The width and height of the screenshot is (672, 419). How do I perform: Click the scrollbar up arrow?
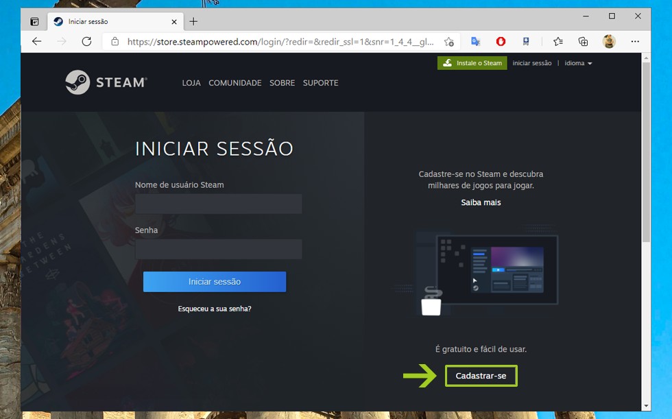(646, 58)
